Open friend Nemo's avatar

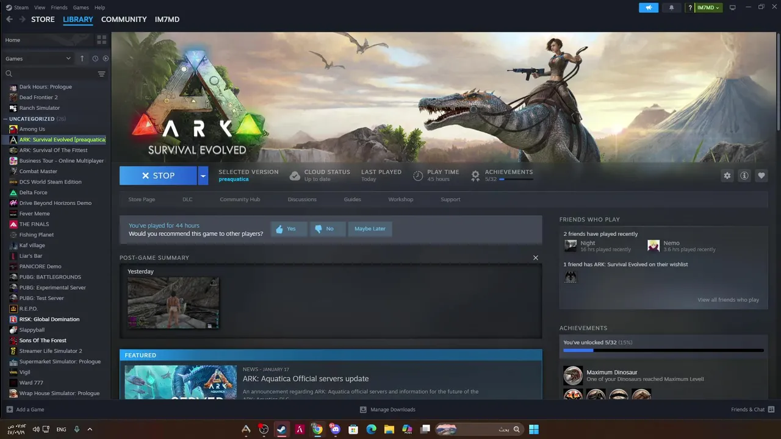(x=653, y=246)
